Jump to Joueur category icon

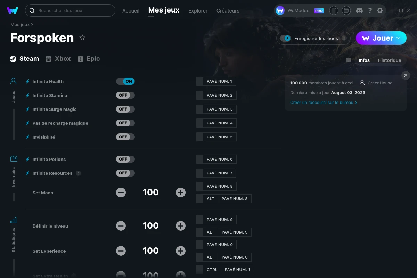14,81
